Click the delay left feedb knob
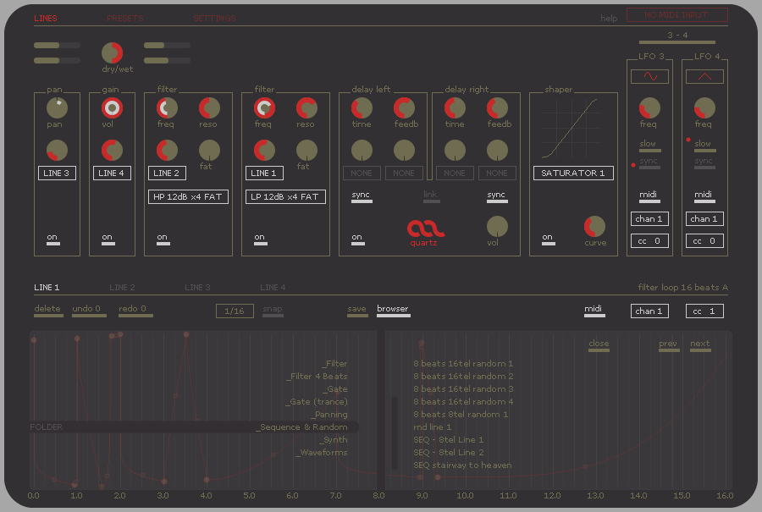The width and height of the screenshot is (762, 512). click(404, 107)
